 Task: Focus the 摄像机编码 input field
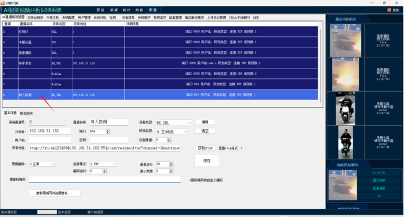pos(105,180)
